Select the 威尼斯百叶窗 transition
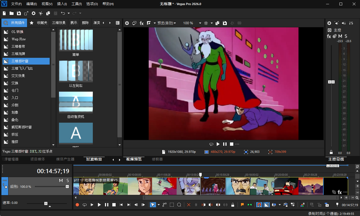360x216 pixels. tap(26, 127)
